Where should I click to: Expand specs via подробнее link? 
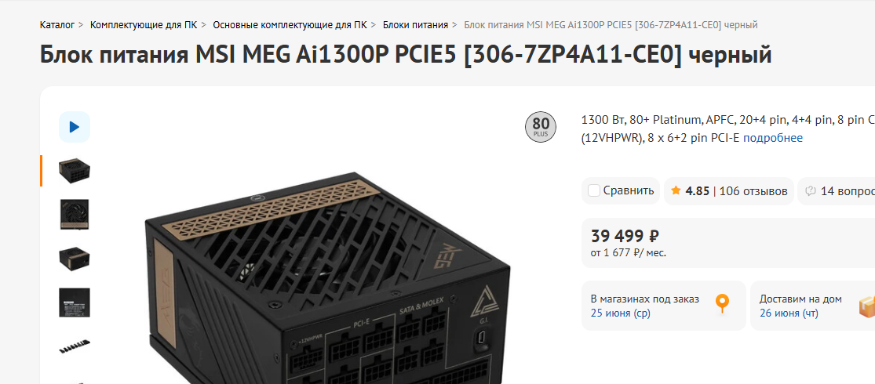coord(773,138)
